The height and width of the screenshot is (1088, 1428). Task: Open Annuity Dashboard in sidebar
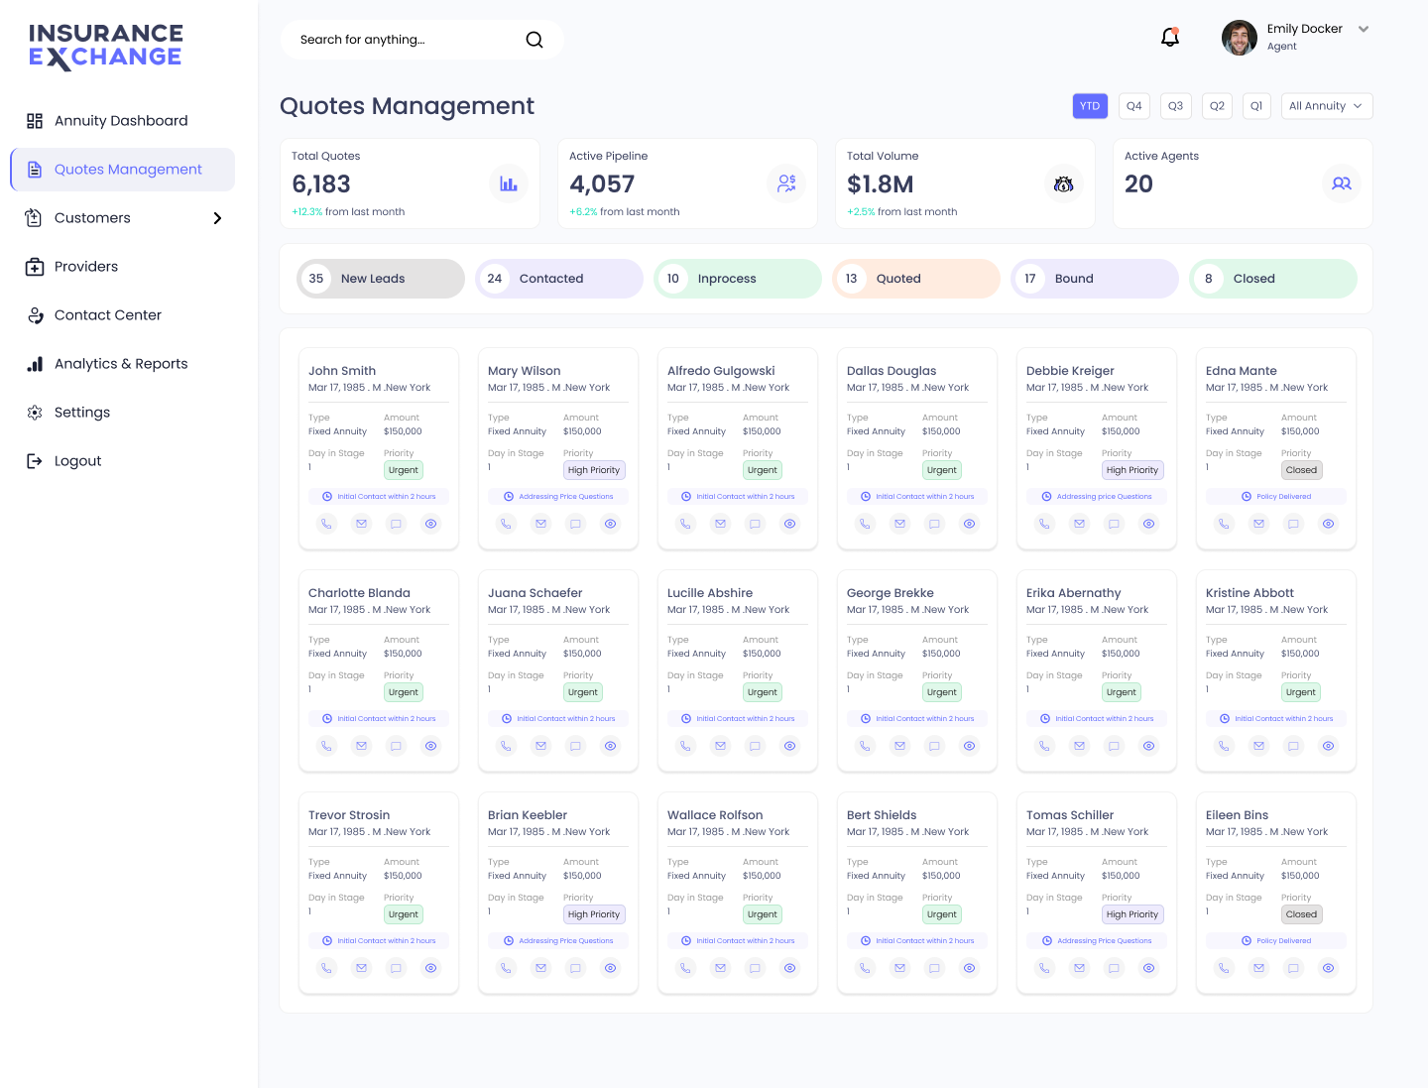[x=122, y=121]
